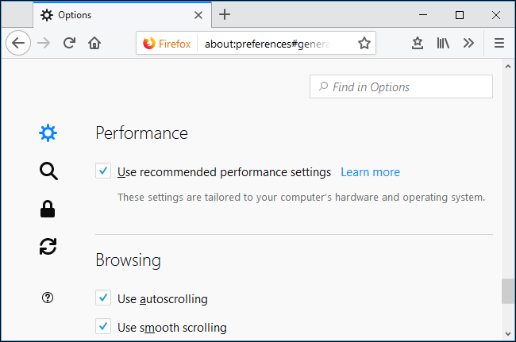Reload the current page
516x342 pixels.
69,44
